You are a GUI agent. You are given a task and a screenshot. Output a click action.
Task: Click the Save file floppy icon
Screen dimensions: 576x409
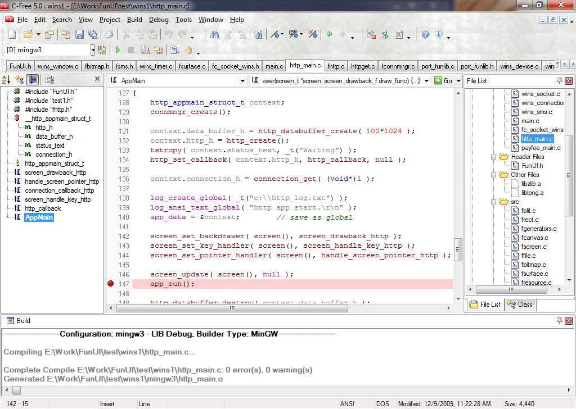79,35
